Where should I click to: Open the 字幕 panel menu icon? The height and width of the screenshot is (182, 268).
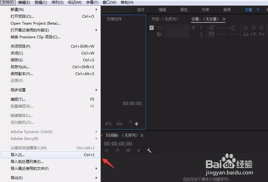click(224, 19)
